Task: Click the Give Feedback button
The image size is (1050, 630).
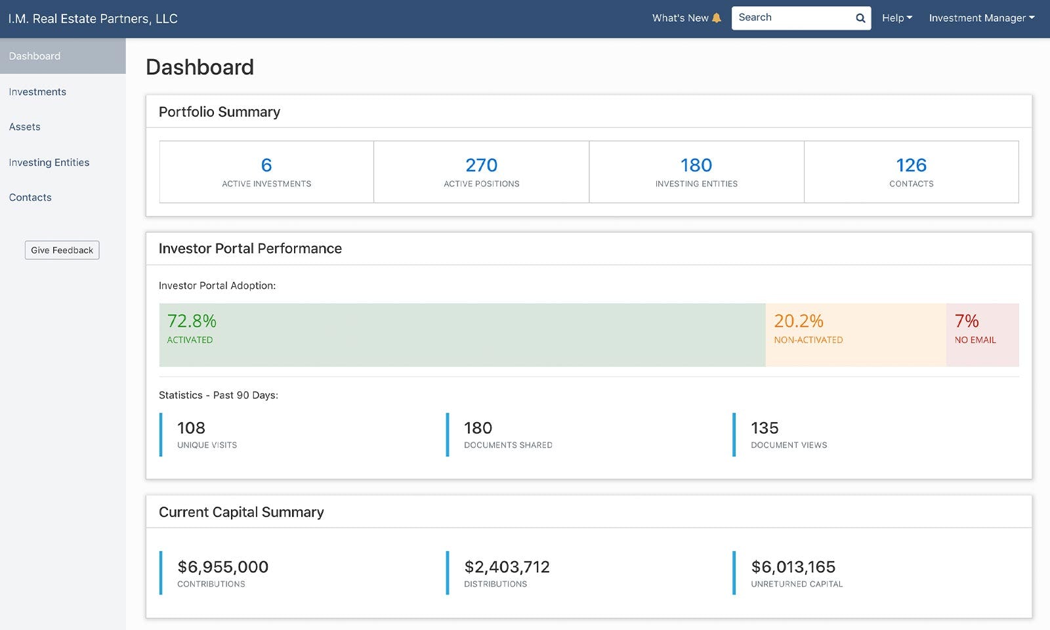Action: [x=62, y=250]
